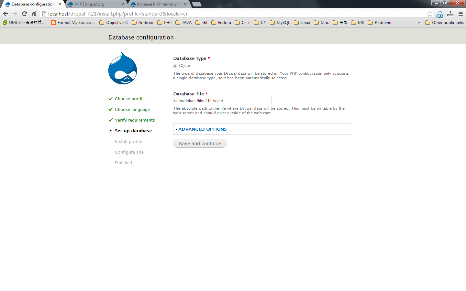Click the extension icon next to the menu button
Screen dimensions: 466x291
tap(450, 14)
